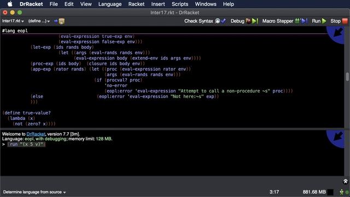Click the Stop button
The width and height of the screenshot is (350, 197).
(x=339, y=21)
